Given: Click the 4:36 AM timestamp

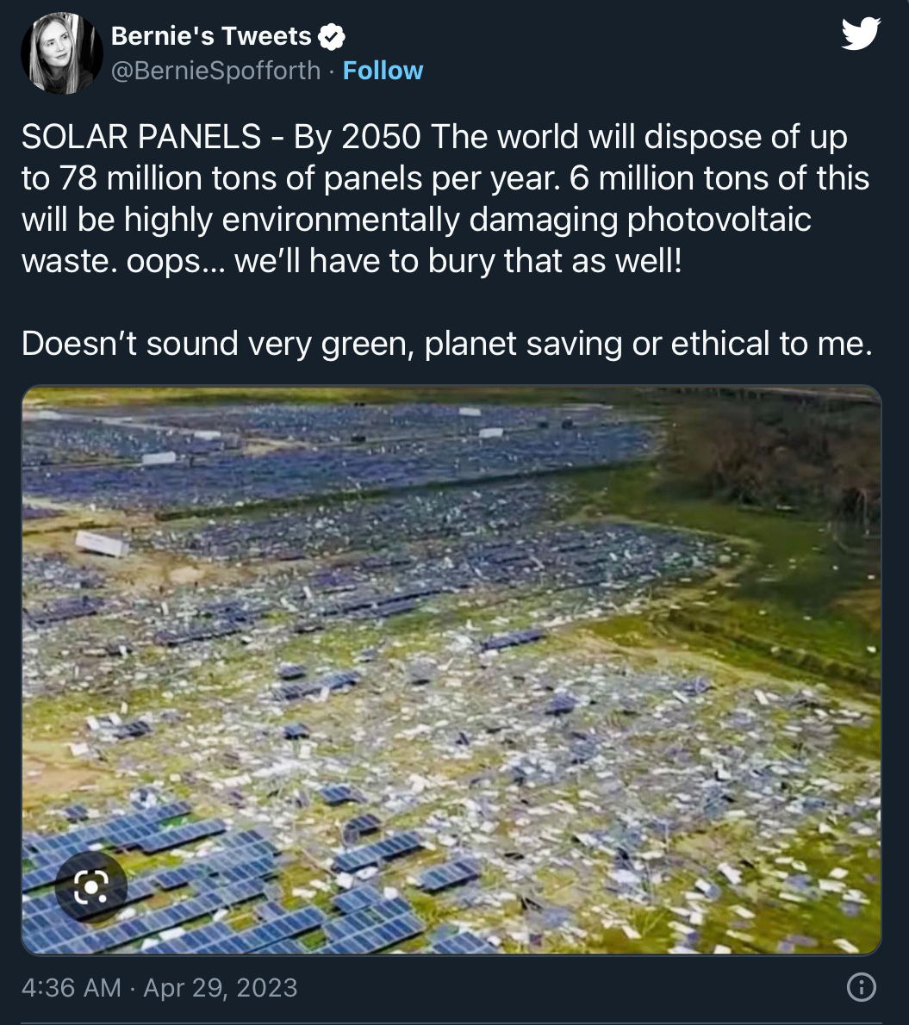Looking at the screenshot, I should (x=71, y=987).
